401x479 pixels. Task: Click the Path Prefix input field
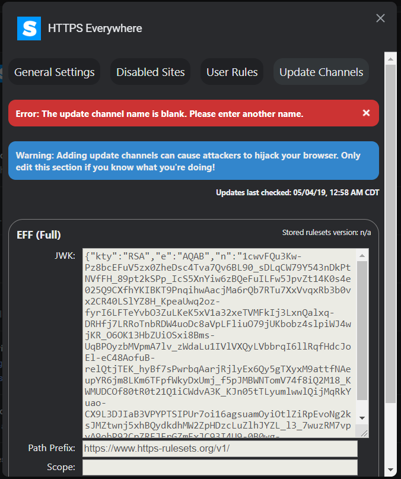(x=220, y=449)
